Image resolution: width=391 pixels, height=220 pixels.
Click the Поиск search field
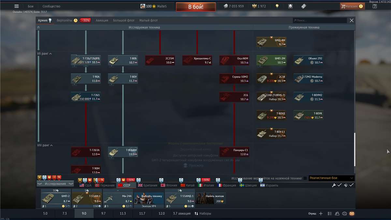319,20
